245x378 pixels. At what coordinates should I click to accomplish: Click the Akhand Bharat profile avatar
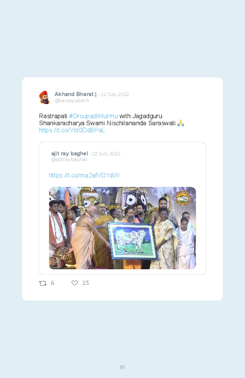point(45,97)
